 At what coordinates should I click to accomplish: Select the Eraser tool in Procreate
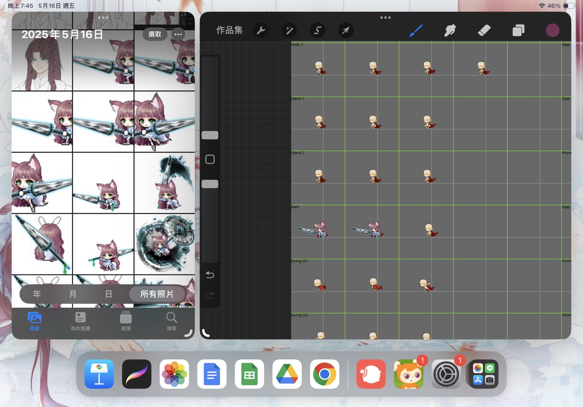[484, 30]
